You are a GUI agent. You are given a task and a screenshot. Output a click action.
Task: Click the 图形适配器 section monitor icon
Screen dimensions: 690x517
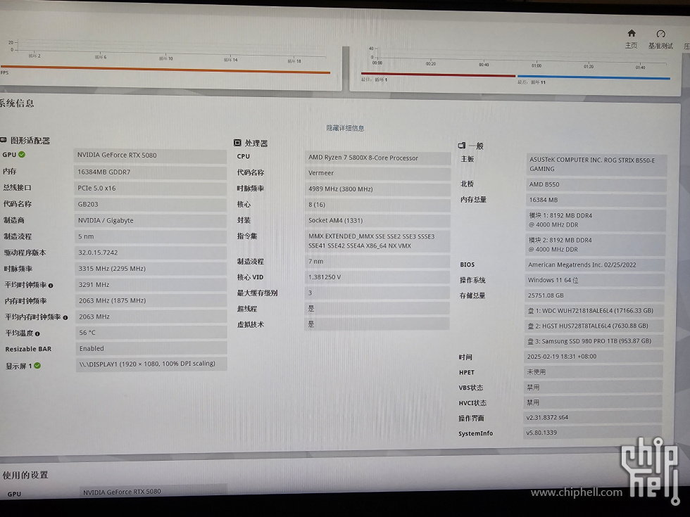3,140
